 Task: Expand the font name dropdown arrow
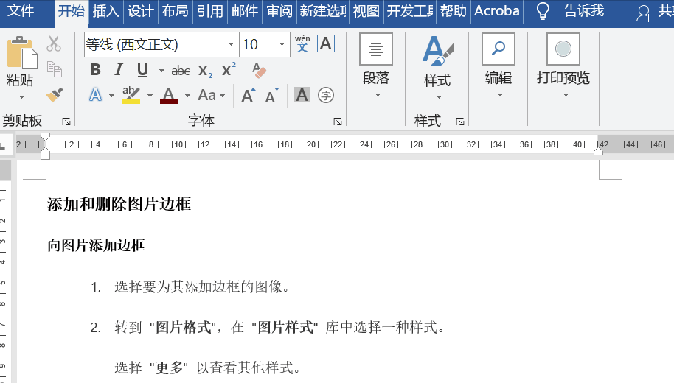[x=232, y=44]
